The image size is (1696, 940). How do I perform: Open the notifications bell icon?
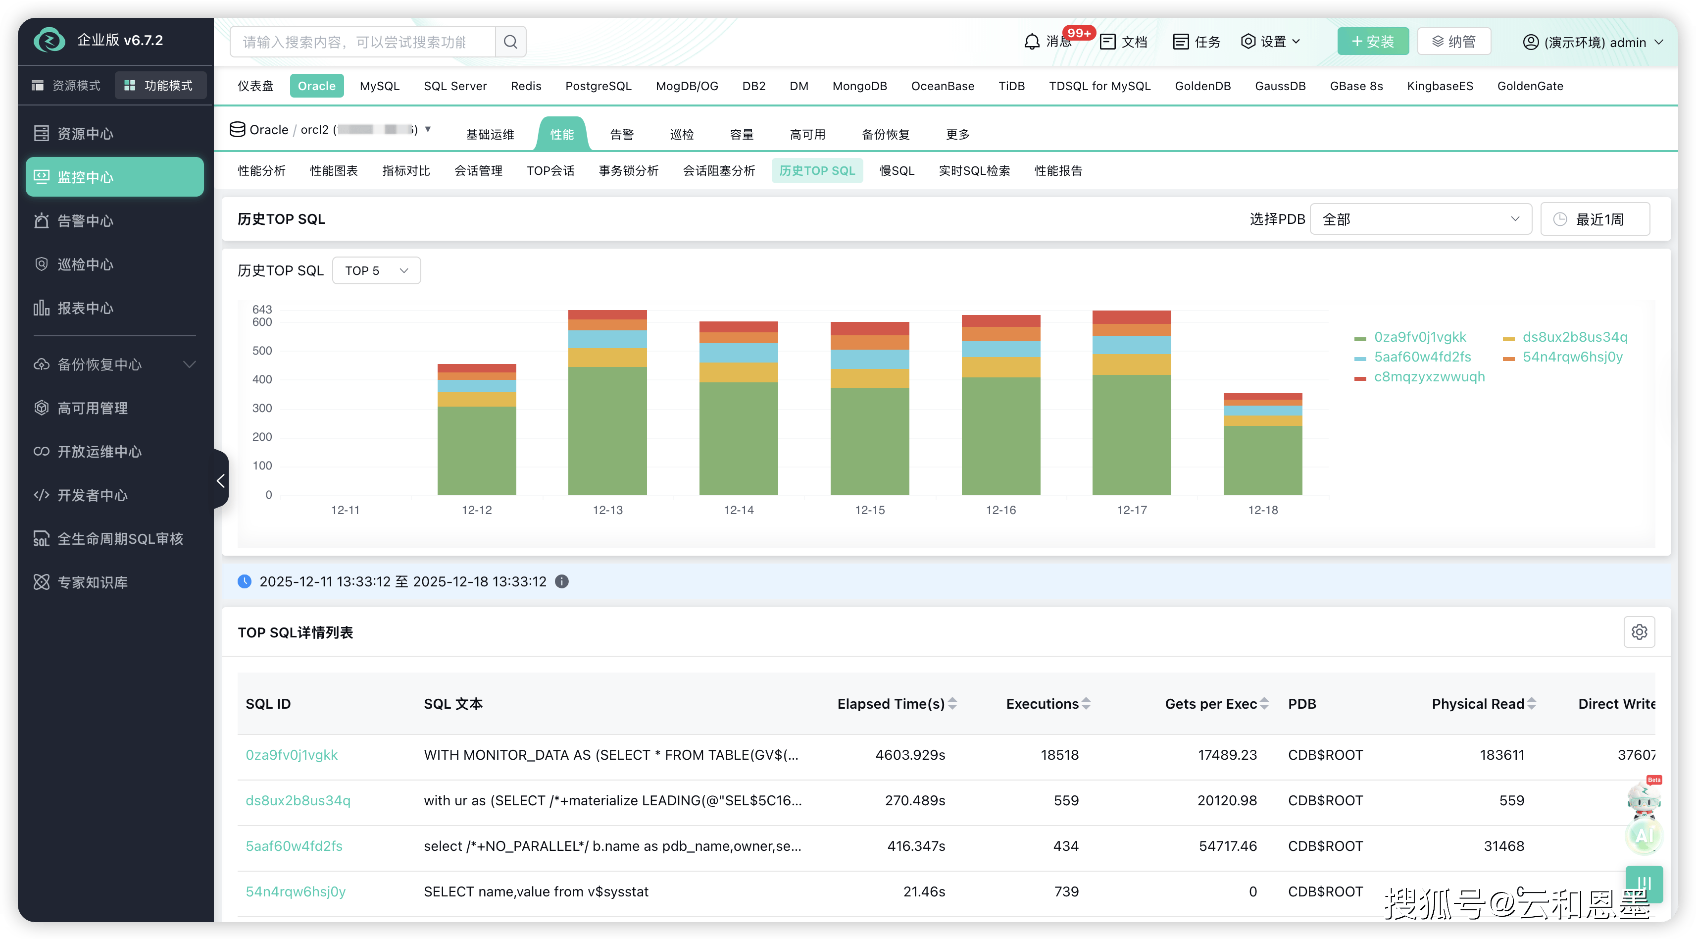click(1032, 42)
